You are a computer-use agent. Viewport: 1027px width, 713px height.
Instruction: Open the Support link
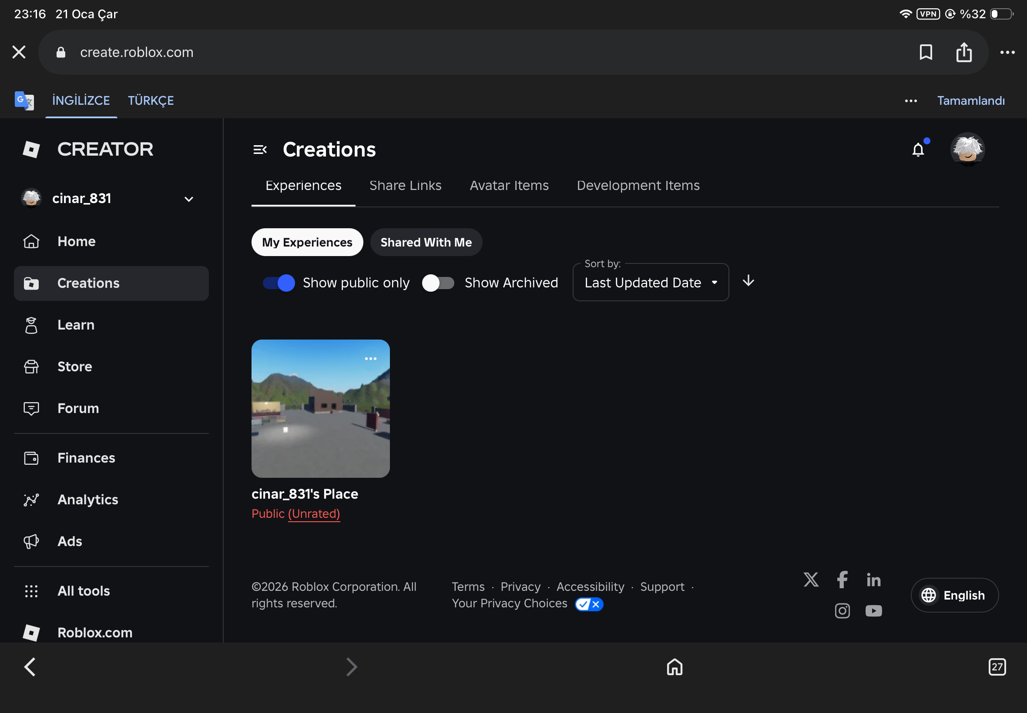[x=662, y=586]
